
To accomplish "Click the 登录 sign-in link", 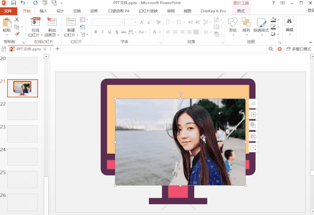I will pos(310,10).
